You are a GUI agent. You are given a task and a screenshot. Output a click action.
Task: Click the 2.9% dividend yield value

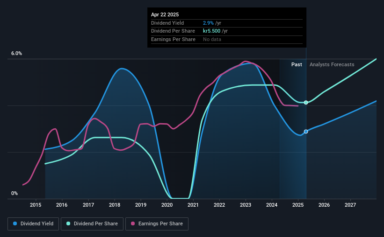[x=208, y=23]
